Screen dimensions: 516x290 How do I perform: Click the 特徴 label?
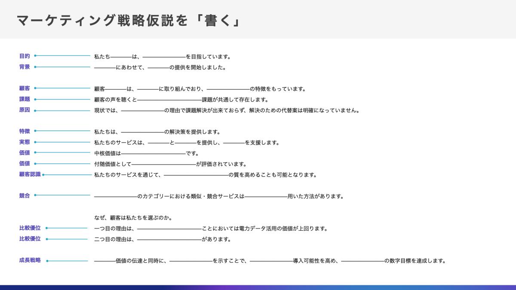point(25,131)
